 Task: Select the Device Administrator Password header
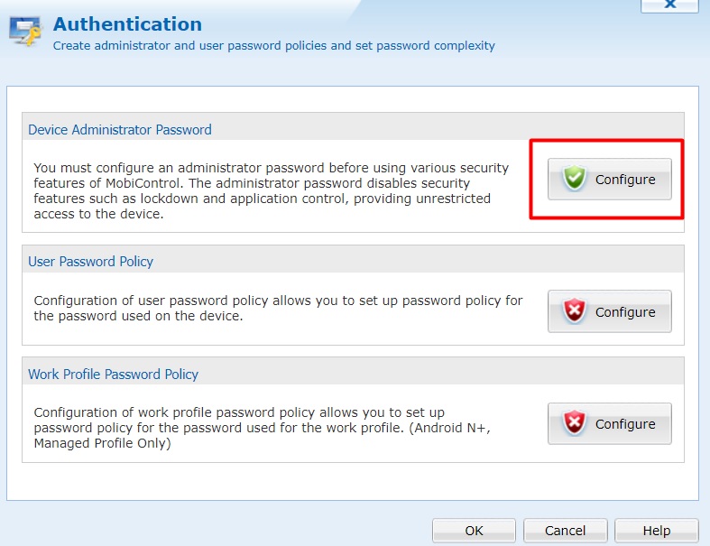coord(120,129)
